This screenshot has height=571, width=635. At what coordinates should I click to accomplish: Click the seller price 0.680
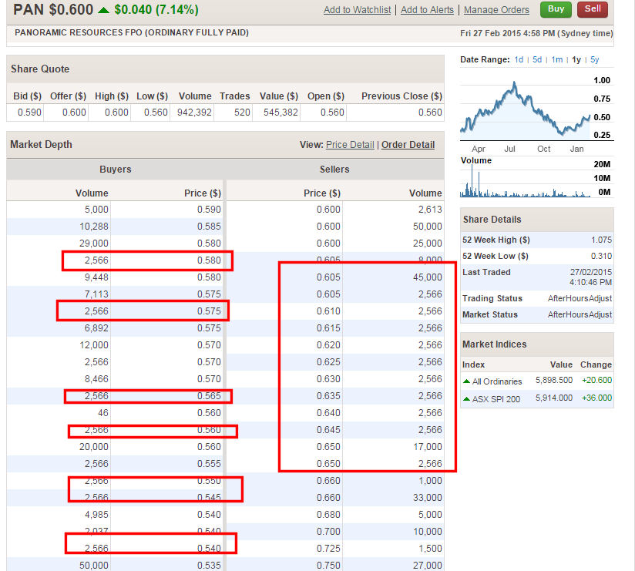coord(328,515)
